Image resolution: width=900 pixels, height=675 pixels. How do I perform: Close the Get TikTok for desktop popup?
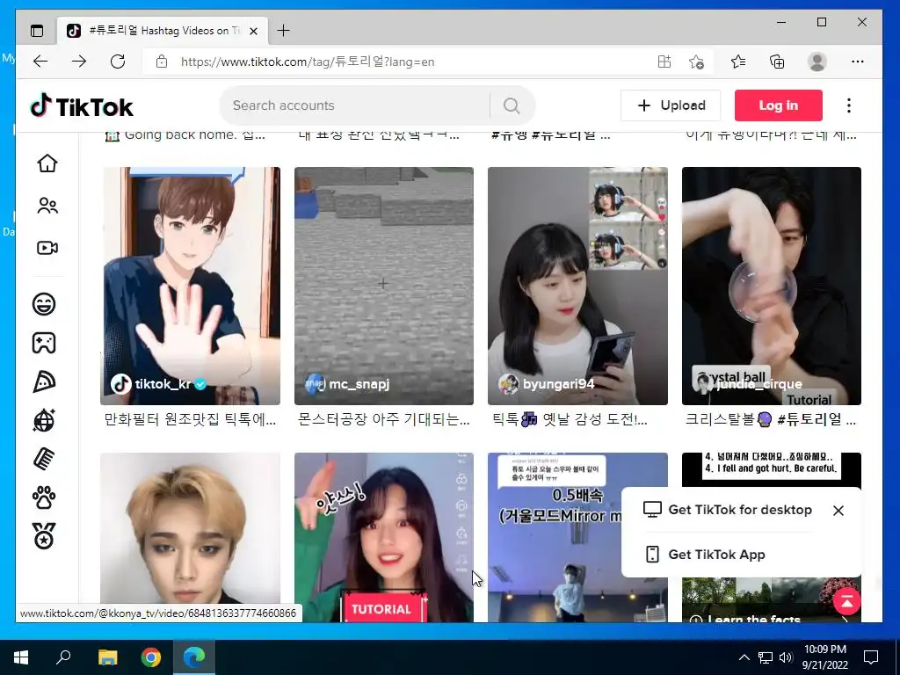click(x=838, y=511)
